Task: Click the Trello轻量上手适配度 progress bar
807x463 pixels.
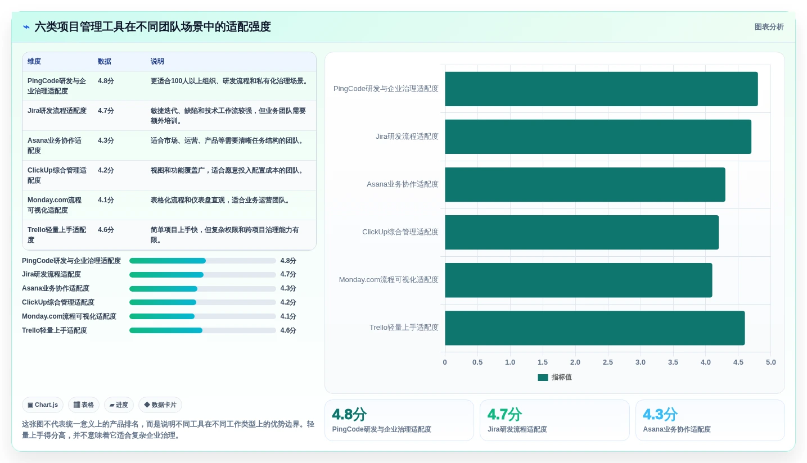Action: tap(202, 330)
